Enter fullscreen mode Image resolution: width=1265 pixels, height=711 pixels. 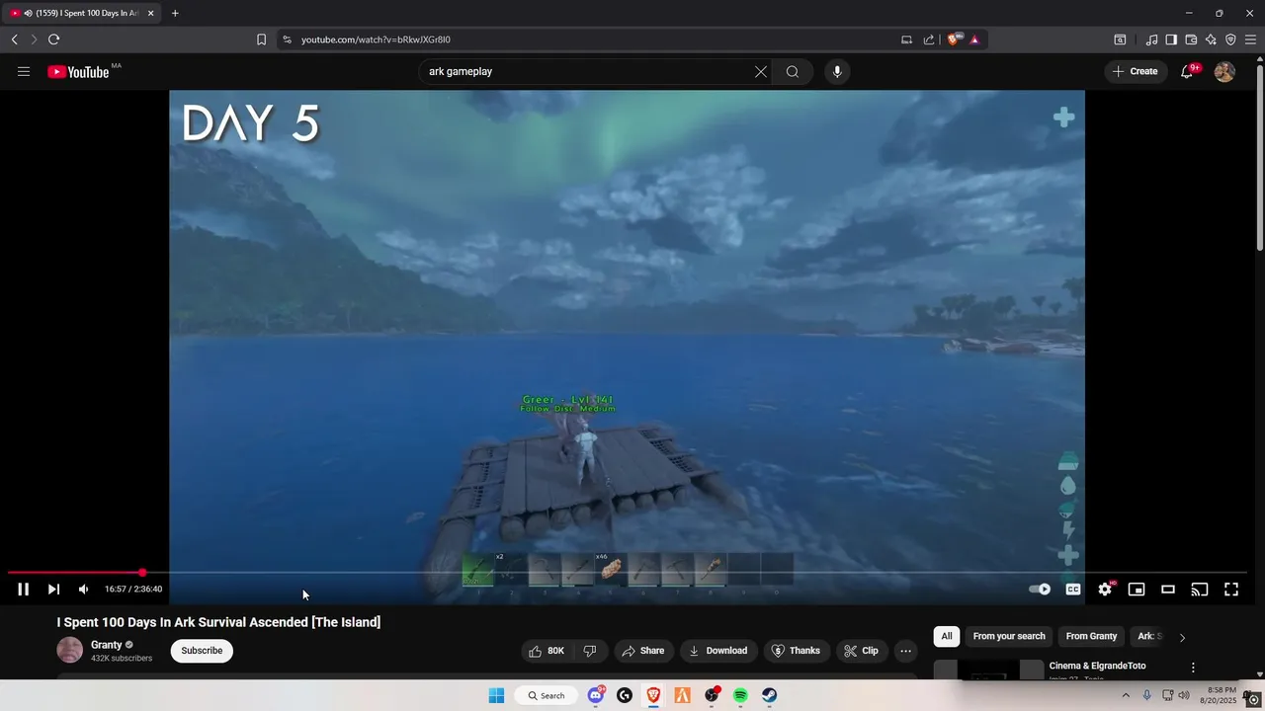[x=1231, y=590]
